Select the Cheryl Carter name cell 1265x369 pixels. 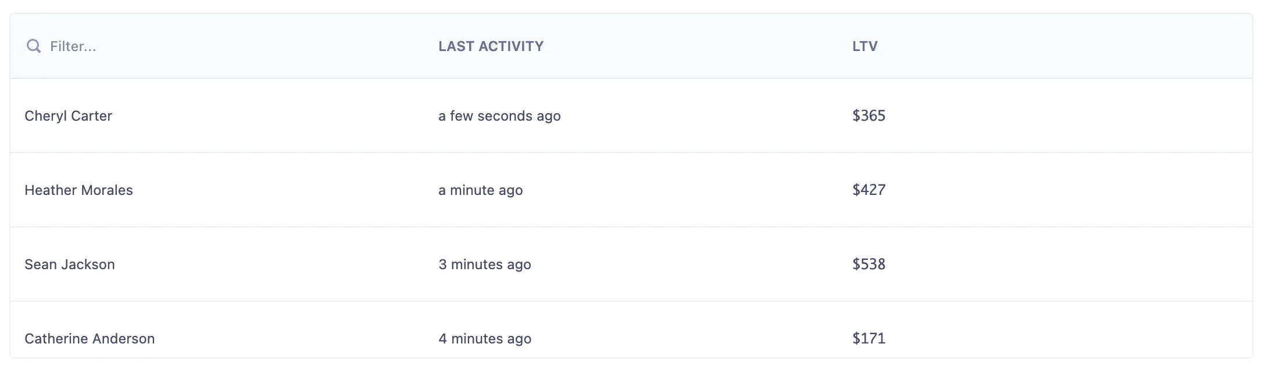click(69, 116)
